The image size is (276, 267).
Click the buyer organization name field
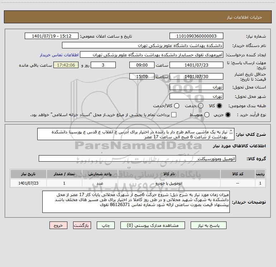[143, 46]
